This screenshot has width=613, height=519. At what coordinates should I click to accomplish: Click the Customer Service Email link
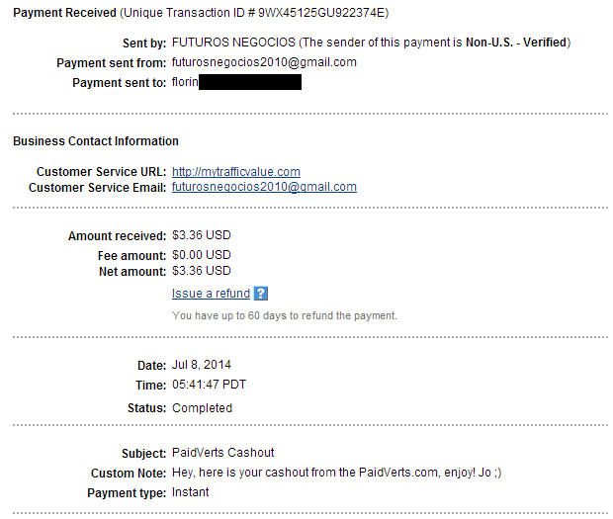click(x=264, y=187)
